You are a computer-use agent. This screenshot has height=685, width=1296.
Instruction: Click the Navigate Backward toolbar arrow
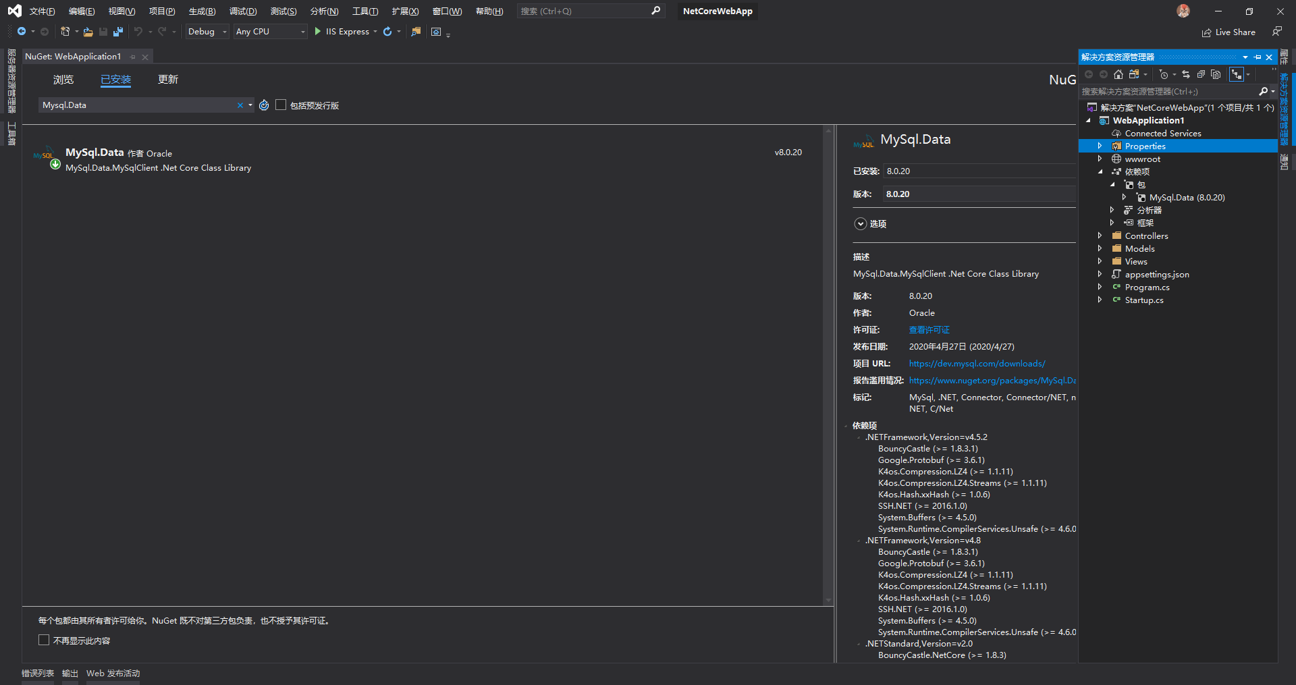click(x=22, y=32)
